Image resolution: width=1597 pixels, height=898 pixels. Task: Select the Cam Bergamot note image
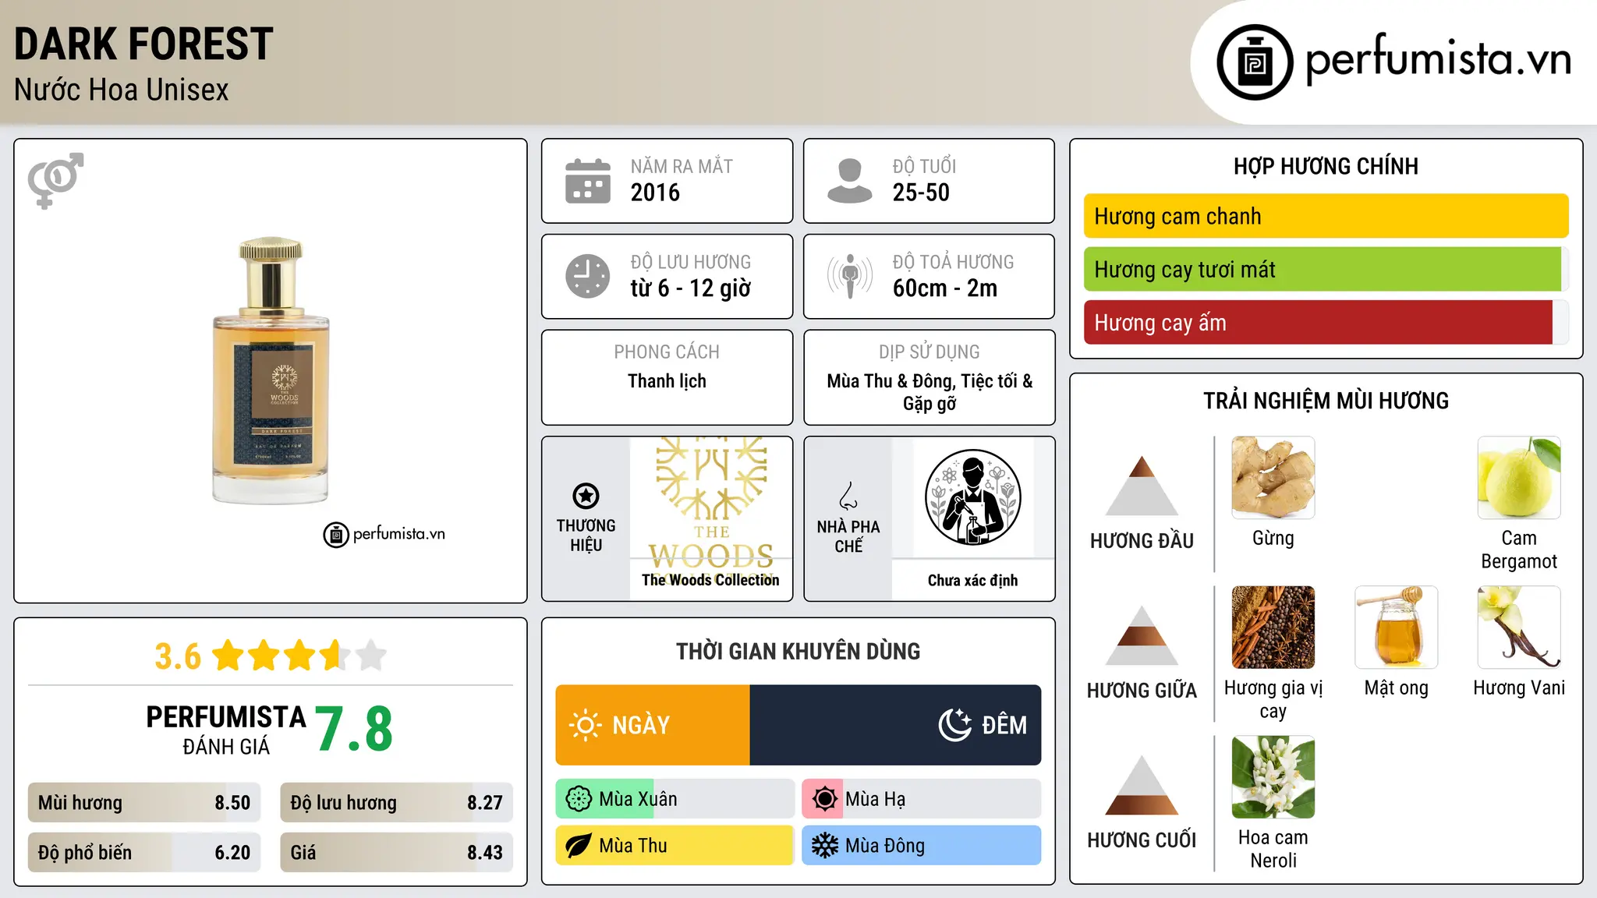(x=1519, y=478)
